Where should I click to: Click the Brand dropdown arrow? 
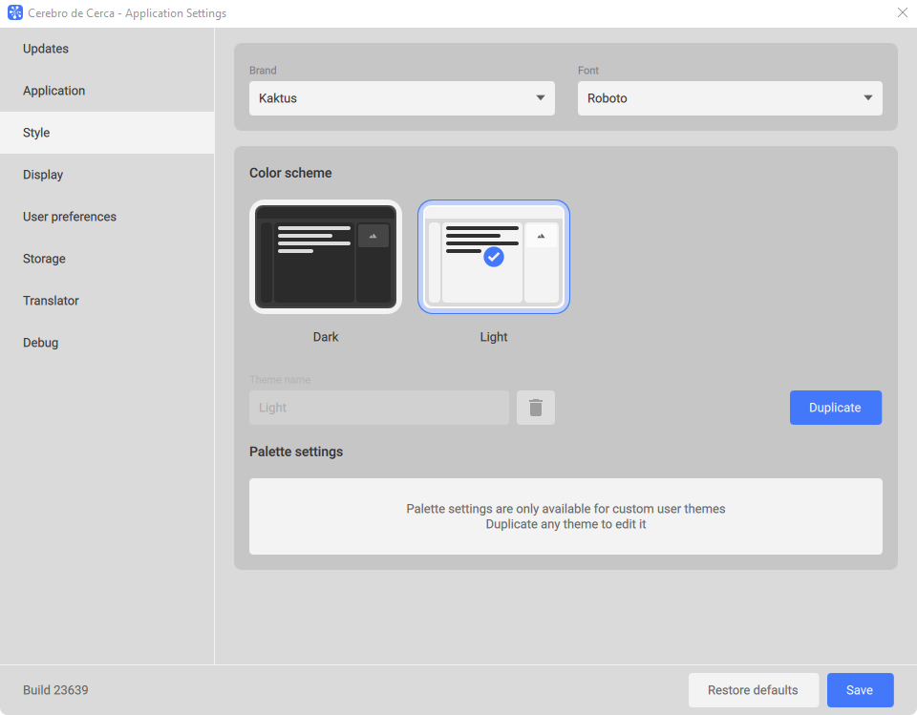(x=541, y=97)
